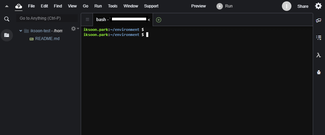This screenshot has height=135, width=325.
Task: Click the Share button
Action: click(303, 6)
